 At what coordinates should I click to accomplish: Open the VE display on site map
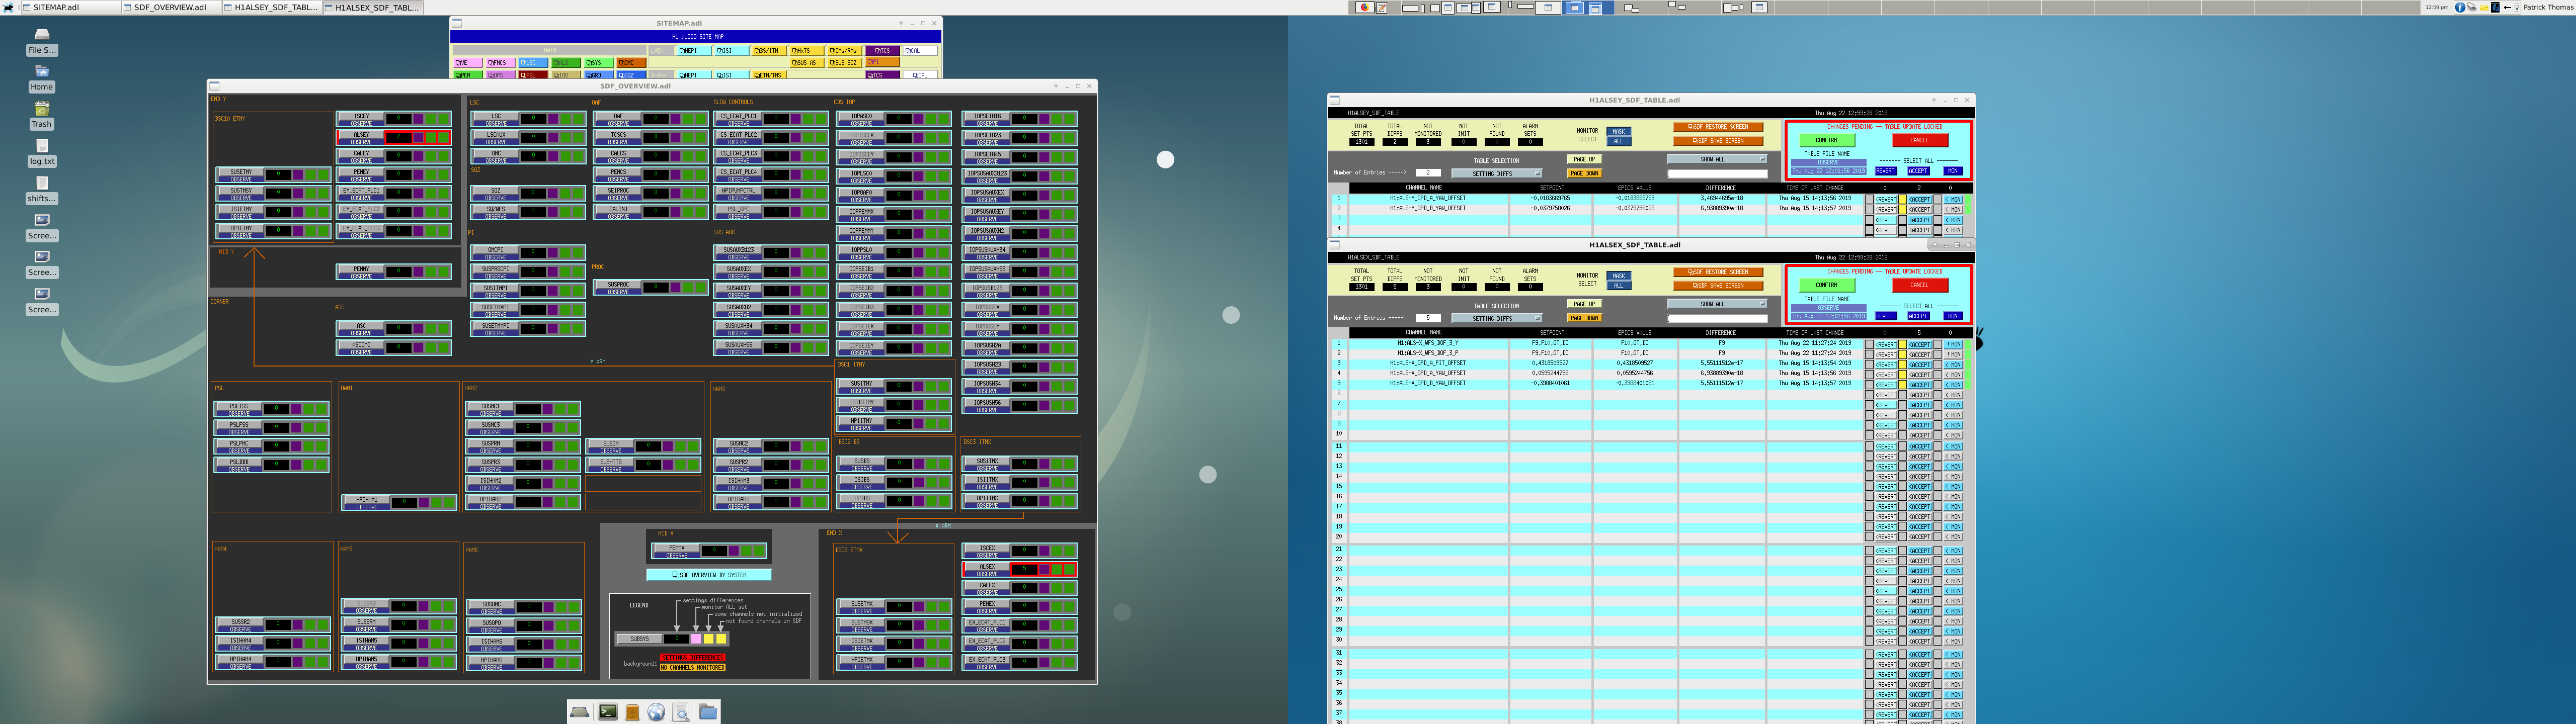click(467, 63)
